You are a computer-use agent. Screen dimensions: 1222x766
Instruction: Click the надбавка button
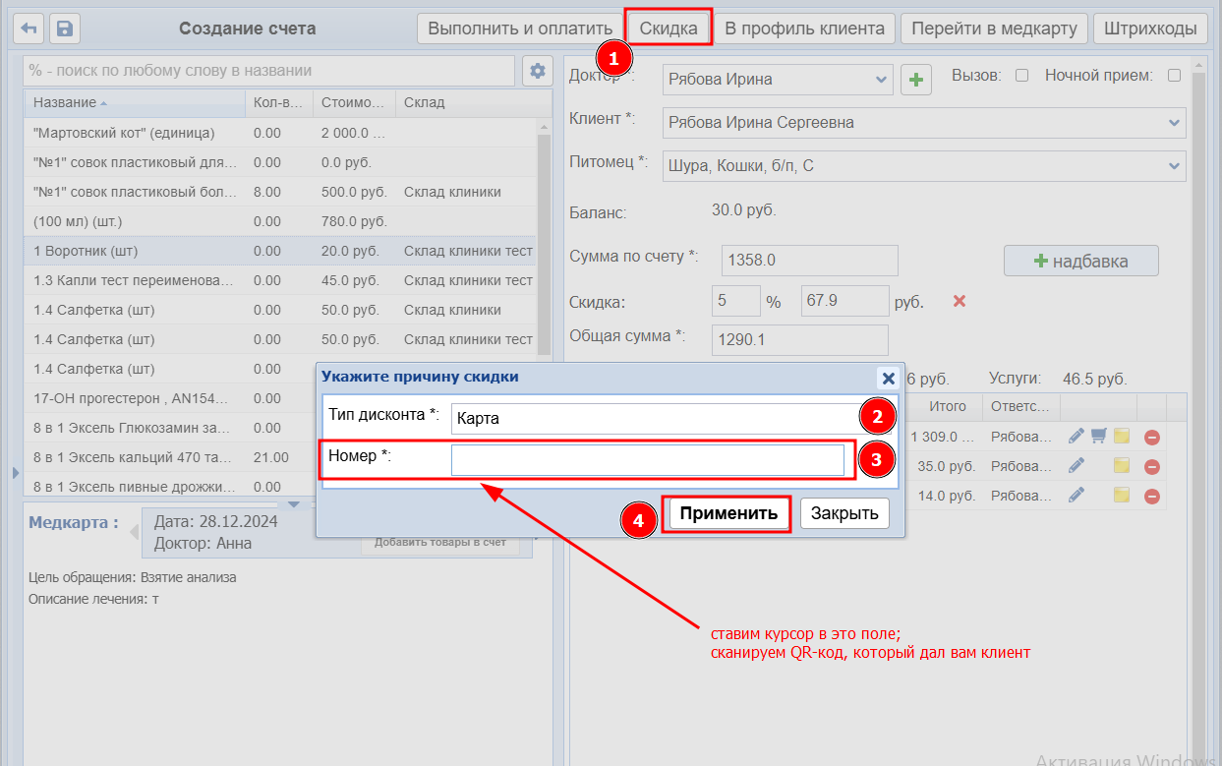pos(1080,262)
